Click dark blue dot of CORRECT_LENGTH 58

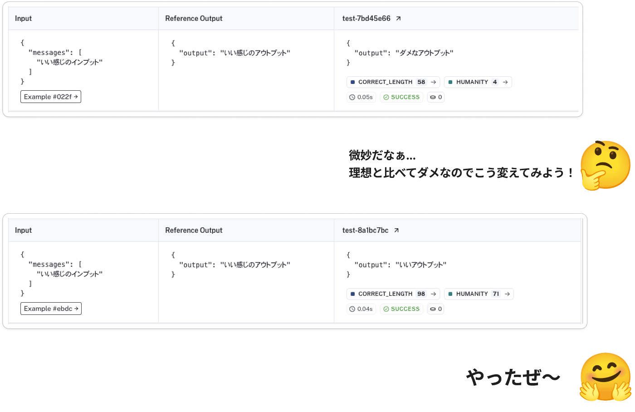click(353, 82)
